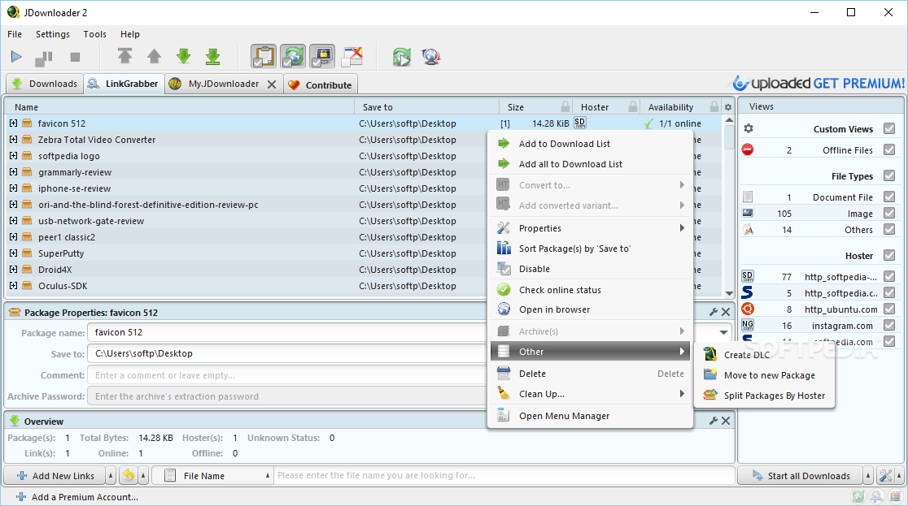
Task: Close the Package Properties panel
Action: (x=726, y=312)
